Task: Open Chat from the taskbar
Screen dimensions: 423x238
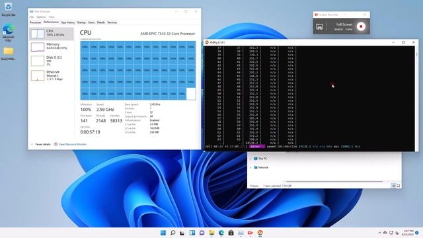Action: coord(202,233)
